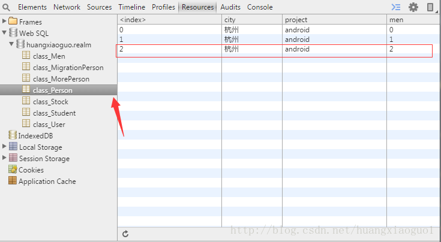The width and height of the screenshot is (441, 242).
Task: Toggle the dock side device icon
Action: tap(430, 7)
